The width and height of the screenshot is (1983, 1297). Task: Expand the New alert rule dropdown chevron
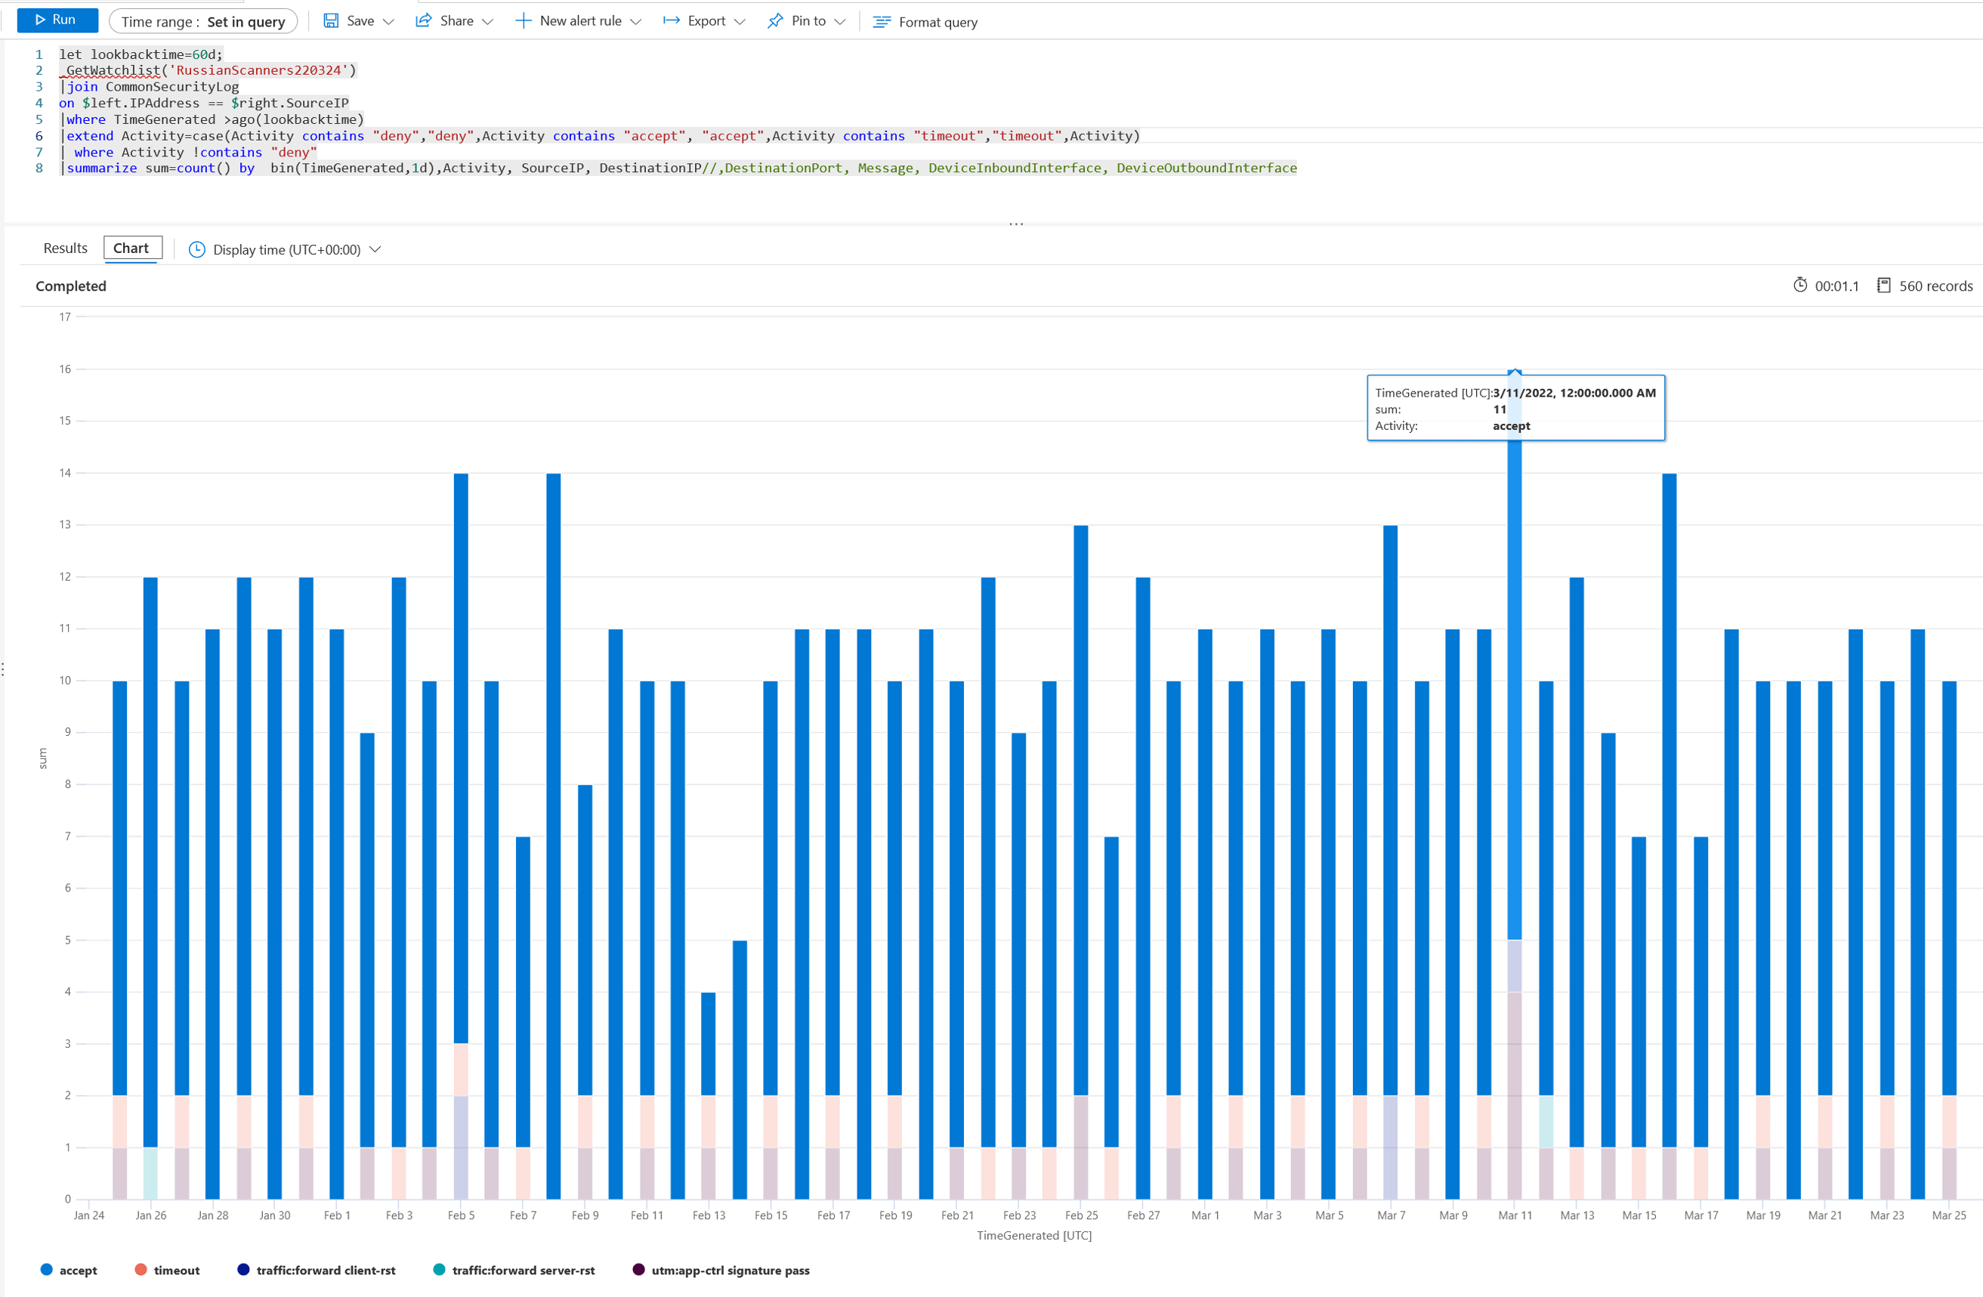(636, 22)
